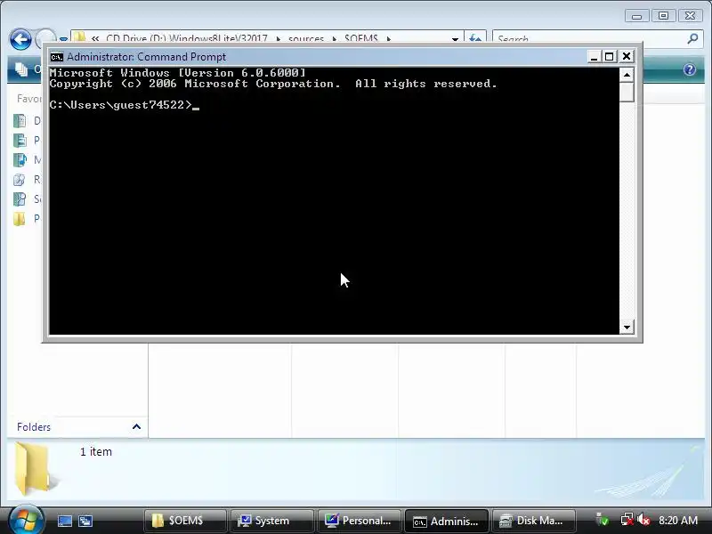Click the Explorer refresh button
Screen dimensions: 712x534
(475, 38)
